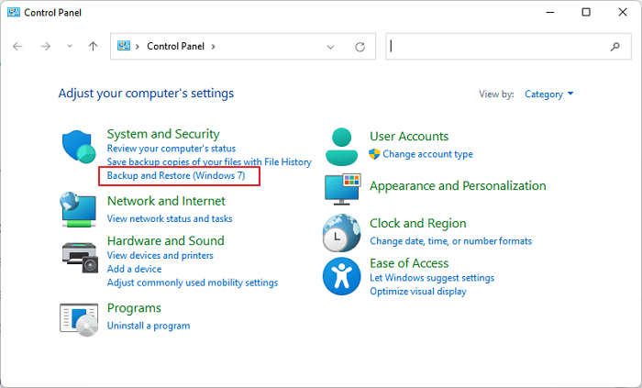Expand the address bar history dropdown
This screenshot has width=642, height=388.
point(330,47)
